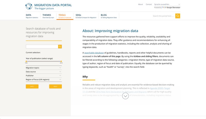Image resolution: width=206 pixels, height=119 pixels.
Task: Click the orange portal search magnifier button
Action: coord(178,16)
